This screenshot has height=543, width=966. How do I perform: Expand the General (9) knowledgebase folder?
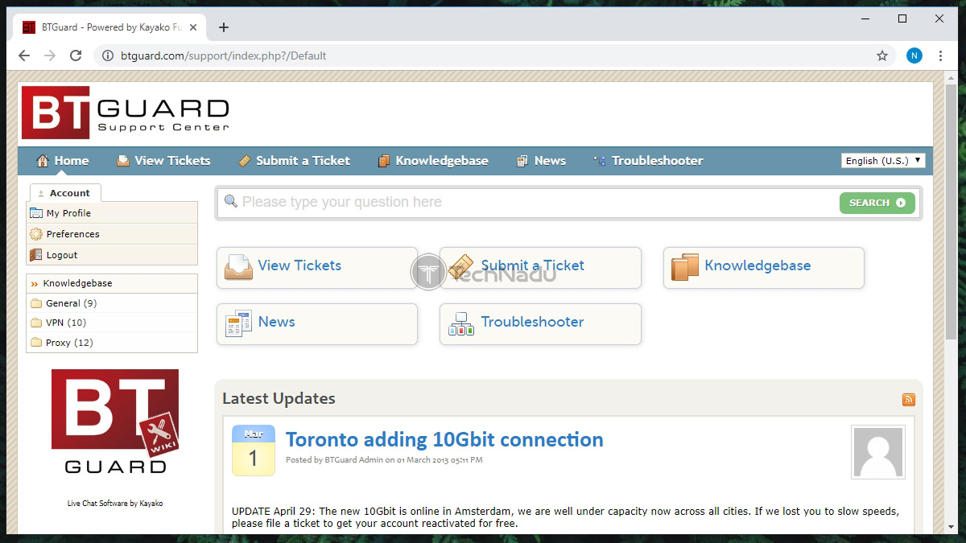point(71,303)
